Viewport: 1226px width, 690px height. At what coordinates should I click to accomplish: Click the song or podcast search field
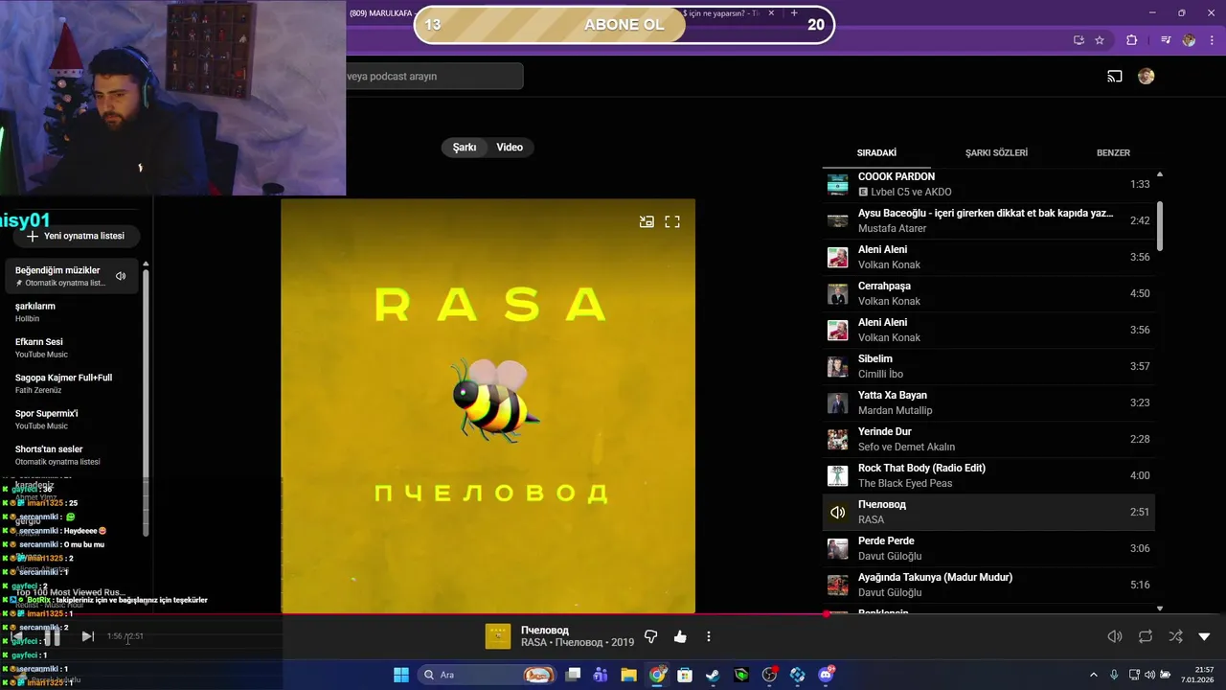tap(434, 77)
